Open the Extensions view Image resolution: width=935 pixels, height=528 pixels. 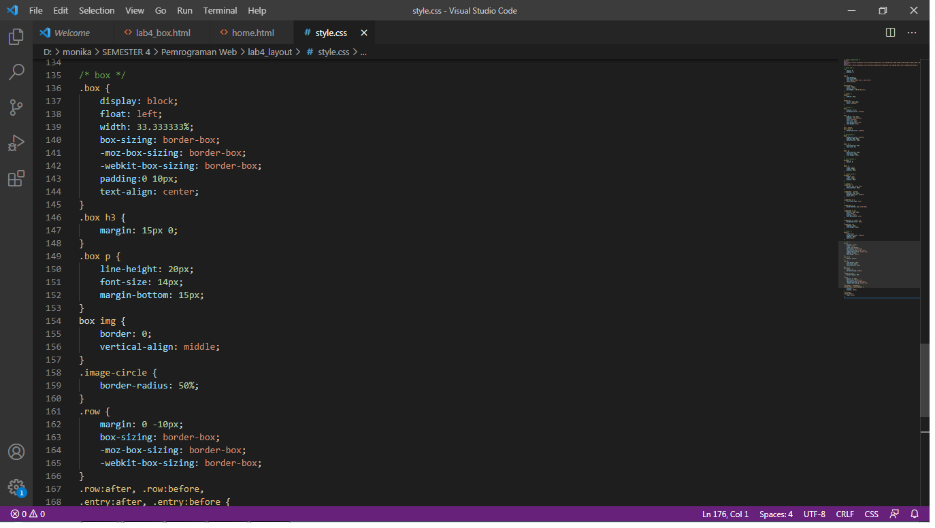(16, 178)
